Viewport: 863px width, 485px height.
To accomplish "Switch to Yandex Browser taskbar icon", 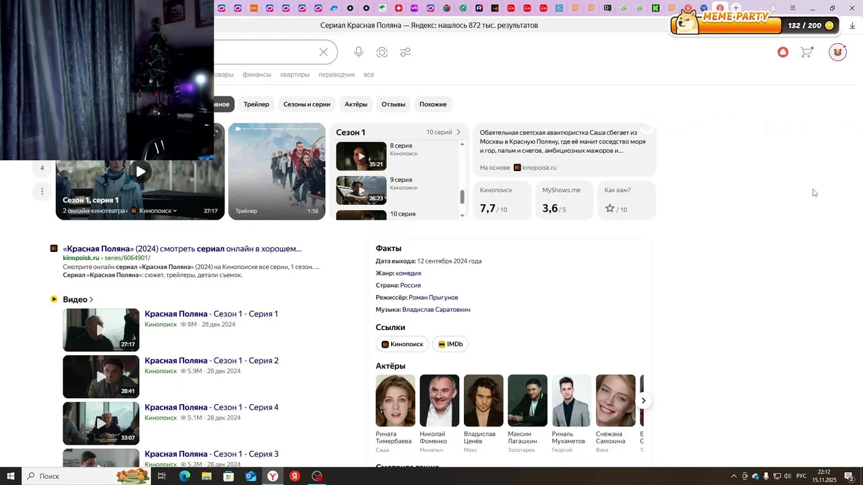I will point(272,476).
